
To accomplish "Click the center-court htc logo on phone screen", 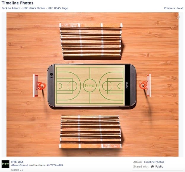I will pyautogui.click(x=90, y=86).
